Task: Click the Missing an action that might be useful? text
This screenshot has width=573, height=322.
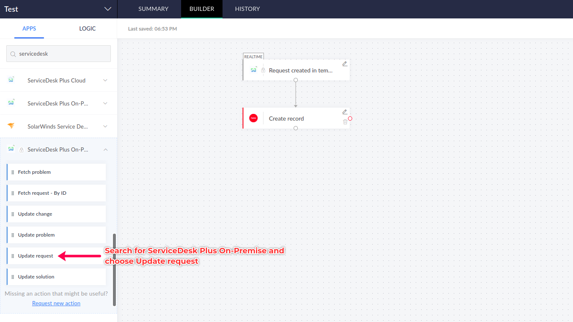Action: (x=56, y=294)
